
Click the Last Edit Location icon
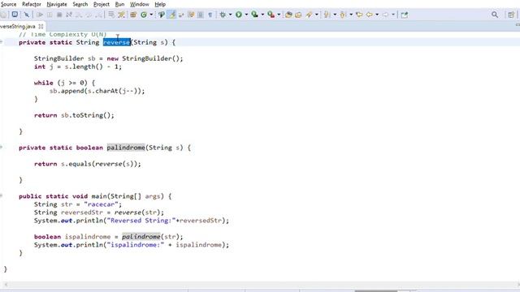(x=359, y=15)
